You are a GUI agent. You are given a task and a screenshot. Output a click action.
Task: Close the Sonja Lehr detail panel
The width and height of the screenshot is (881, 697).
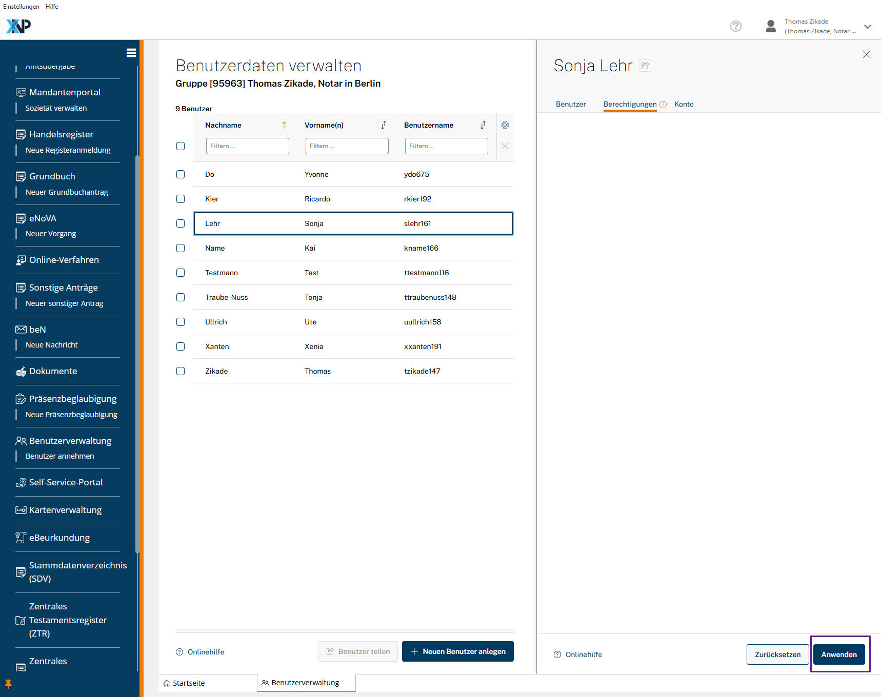(x=866, y=54)
